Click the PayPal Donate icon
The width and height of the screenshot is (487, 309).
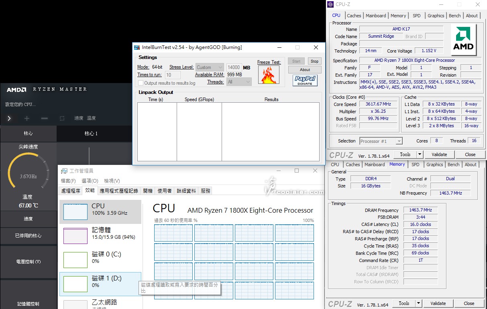pos(305,81)
